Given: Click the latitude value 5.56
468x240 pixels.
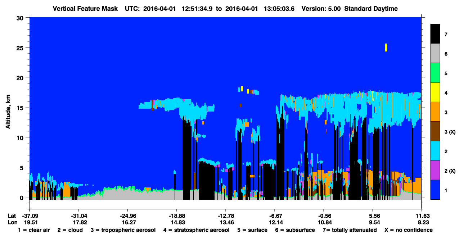Looking at the screenshot, I should point(374,216).
